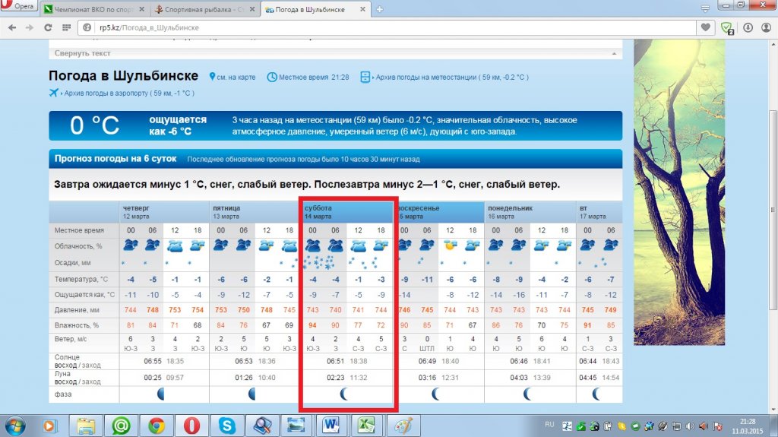
Task: Open the 'см. на карте' map link
Action: (237, 78)
